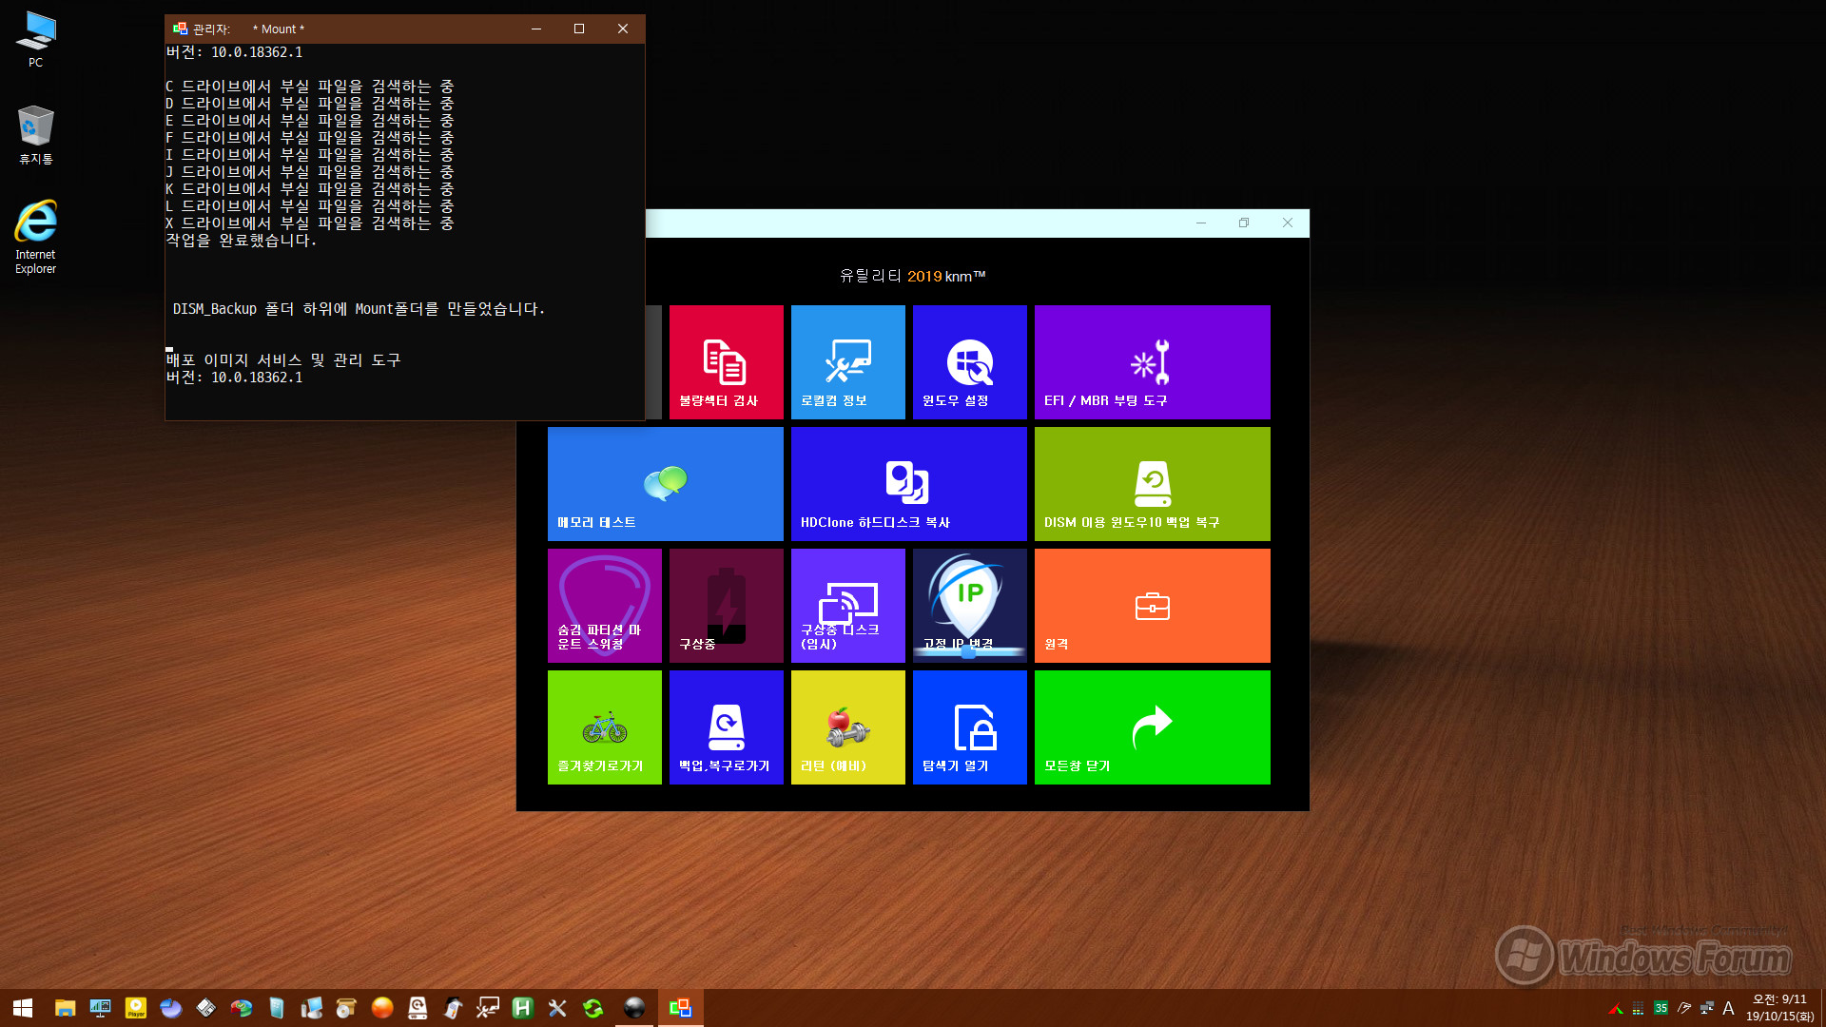Launch the orange 원격 tile
This screenshot has width=1826, height=1027.
pyautogui.click(x=1152, y=605)
